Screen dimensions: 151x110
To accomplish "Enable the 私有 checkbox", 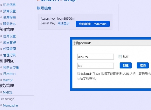I will [120, 57].
